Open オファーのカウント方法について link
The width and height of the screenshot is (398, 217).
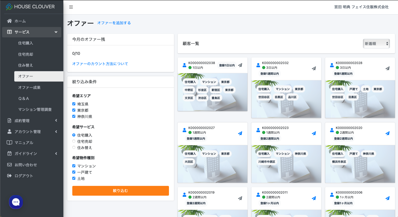[100, 64]
